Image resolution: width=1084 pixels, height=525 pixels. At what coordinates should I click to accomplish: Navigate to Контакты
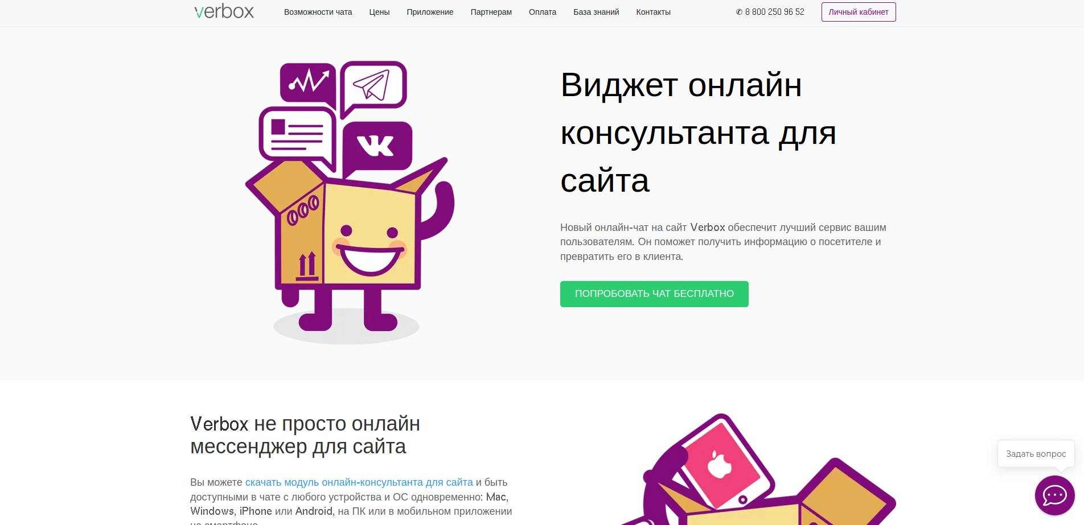point(653,12)
